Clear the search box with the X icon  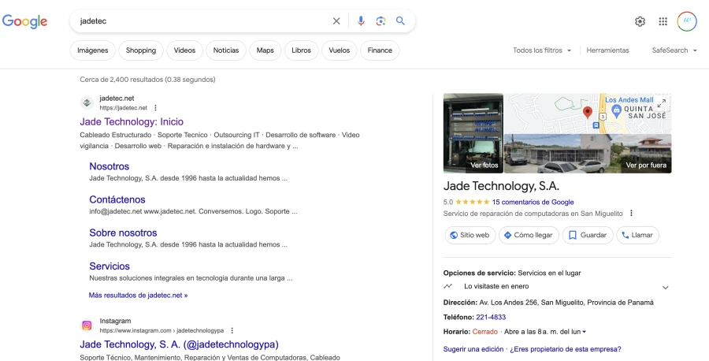pyautogui.click(x=336, y=20)
